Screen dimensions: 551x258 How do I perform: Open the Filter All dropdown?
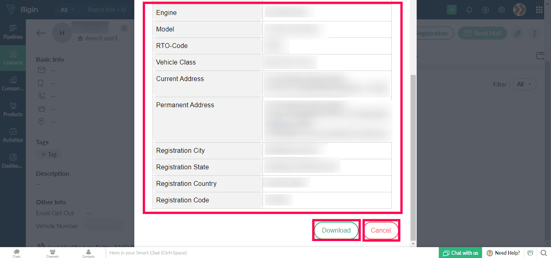(524, 84)
